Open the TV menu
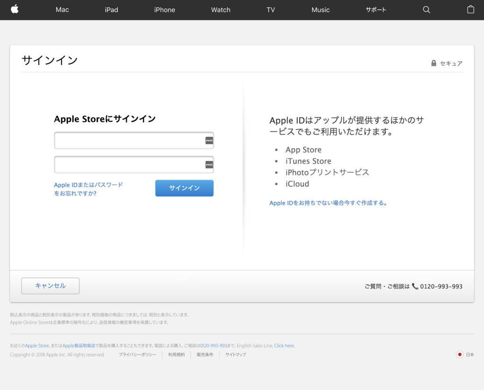The image size is (484, 390). click(x=271, y=9)
